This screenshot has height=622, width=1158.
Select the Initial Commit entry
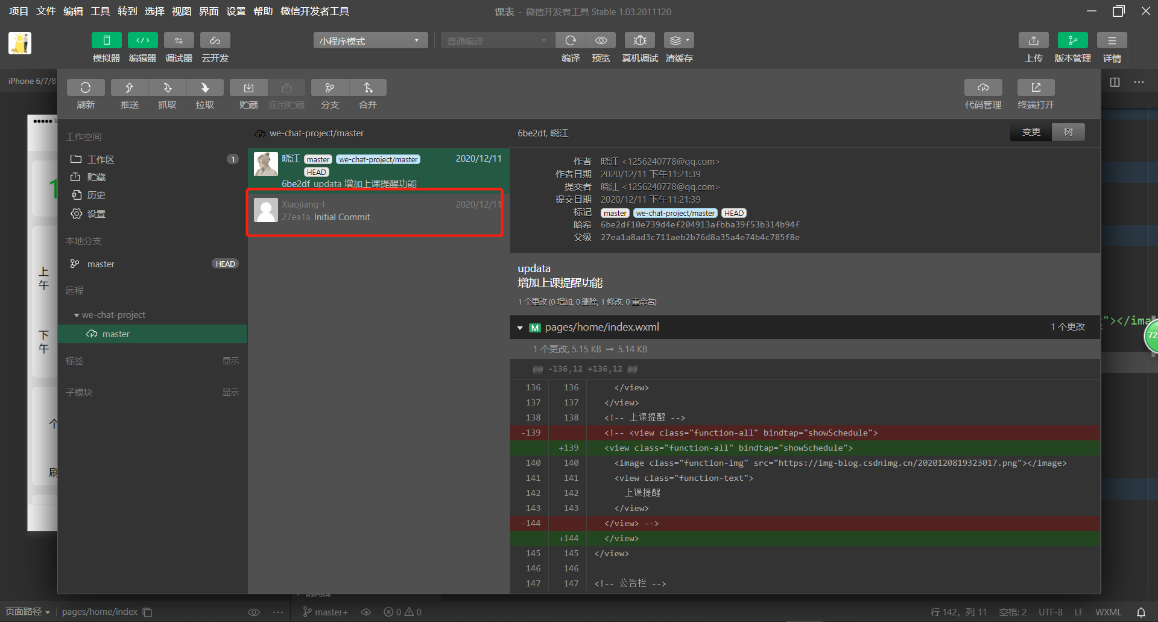point(375,211)
